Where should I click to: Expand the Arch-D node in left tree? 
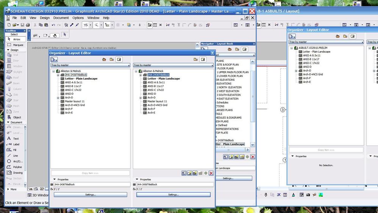pyautogui.click(x=58, y=98)
